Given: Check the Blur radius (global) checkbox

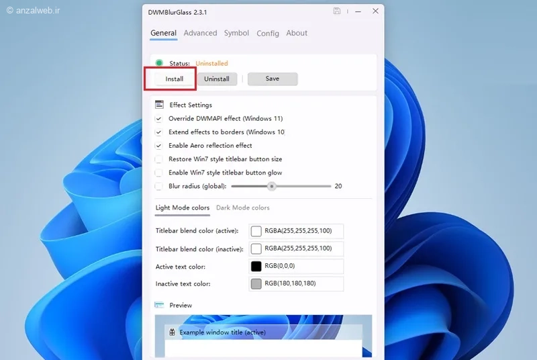Looking at the screenshot, I should click(x=158, y=186).
